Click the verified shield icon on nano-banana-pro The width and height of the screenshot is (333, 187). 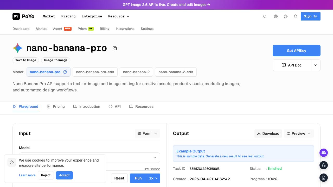(x=65, y=72)
